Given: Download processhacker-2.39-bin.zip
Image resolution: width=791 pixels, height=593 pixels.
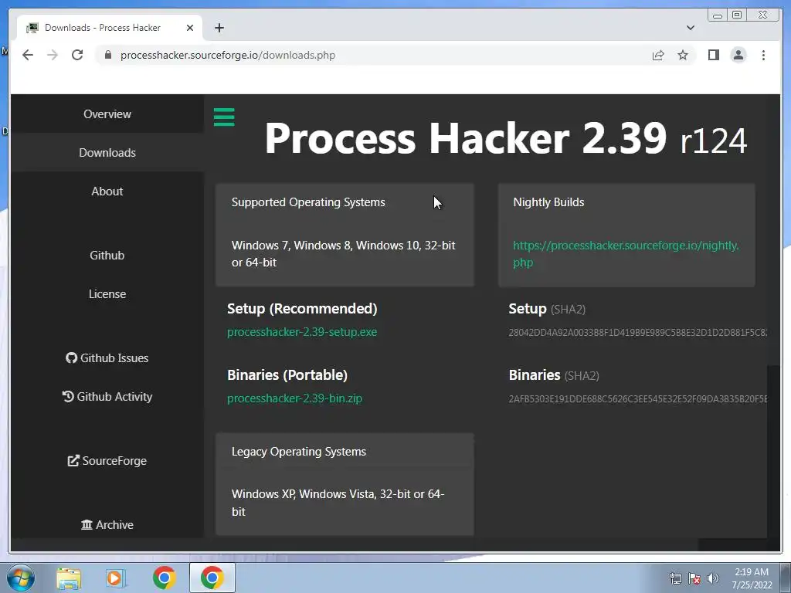Looking at the screenshot, I should [294, 398].
